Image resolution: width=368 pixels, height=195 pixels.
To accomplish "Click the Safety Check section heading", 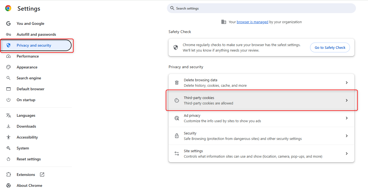I will pos(180,32).
